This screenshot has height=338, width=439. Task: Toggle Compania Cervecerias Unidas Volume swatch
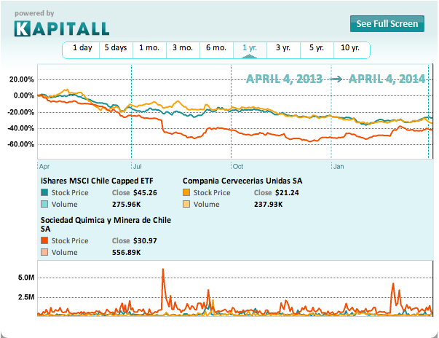coord(186,204)
